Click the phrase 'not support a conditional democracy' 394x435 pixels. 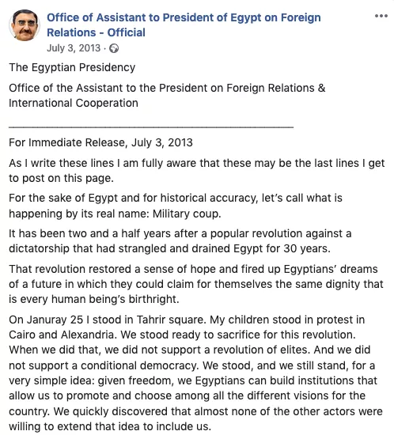(x=104, y=365)
